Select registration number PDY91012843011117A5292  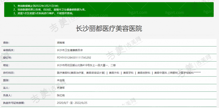click(74, 58)
